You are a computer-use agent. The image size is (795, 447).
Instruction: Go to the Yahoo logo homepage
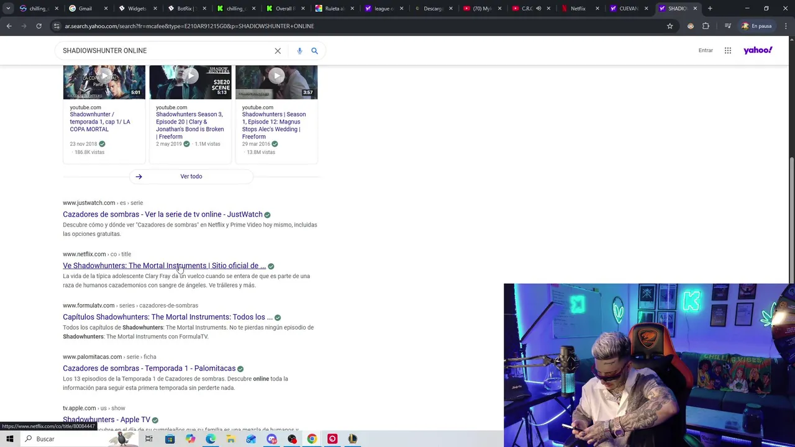[x=758, y=50]
